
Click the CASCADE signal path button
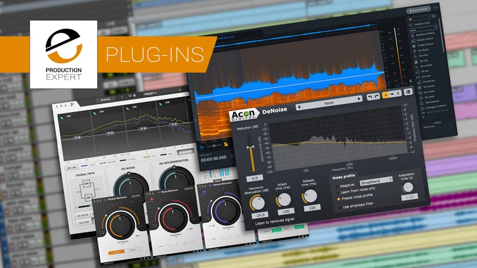point(83,222)
